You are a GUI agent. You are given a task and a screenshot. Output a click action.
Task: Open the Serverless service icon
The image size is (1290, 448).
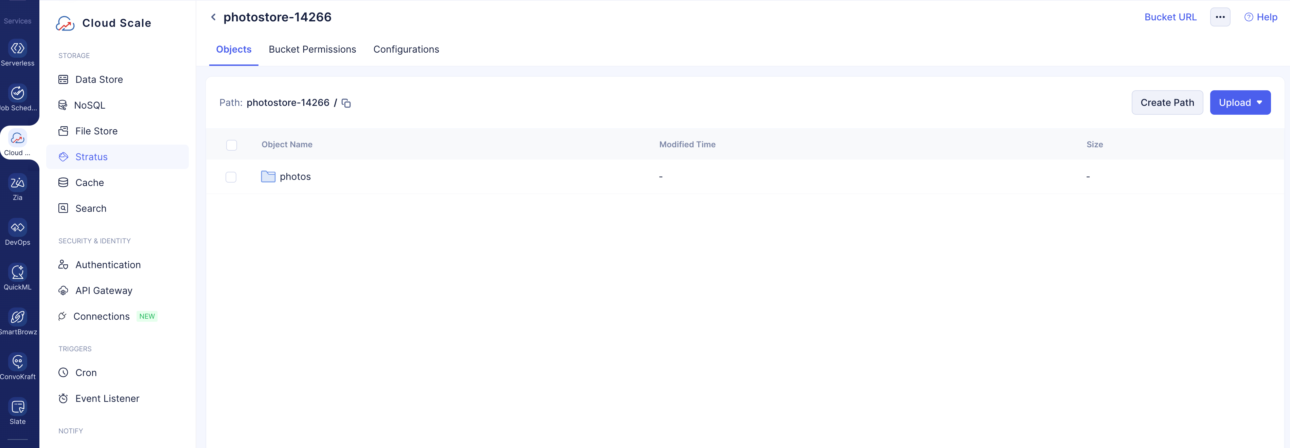click(18, 49)
